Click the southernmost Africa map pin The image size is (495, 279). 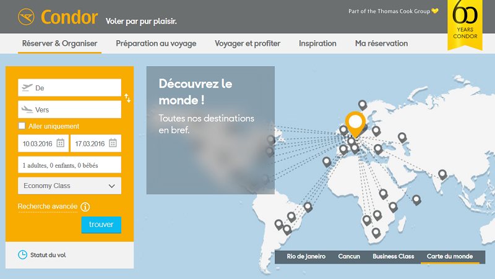pos(376,233)
